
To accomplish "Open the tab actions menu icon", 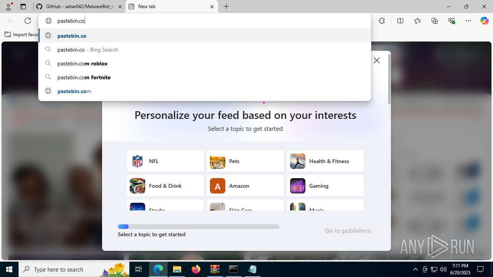I will pos(23,7).
